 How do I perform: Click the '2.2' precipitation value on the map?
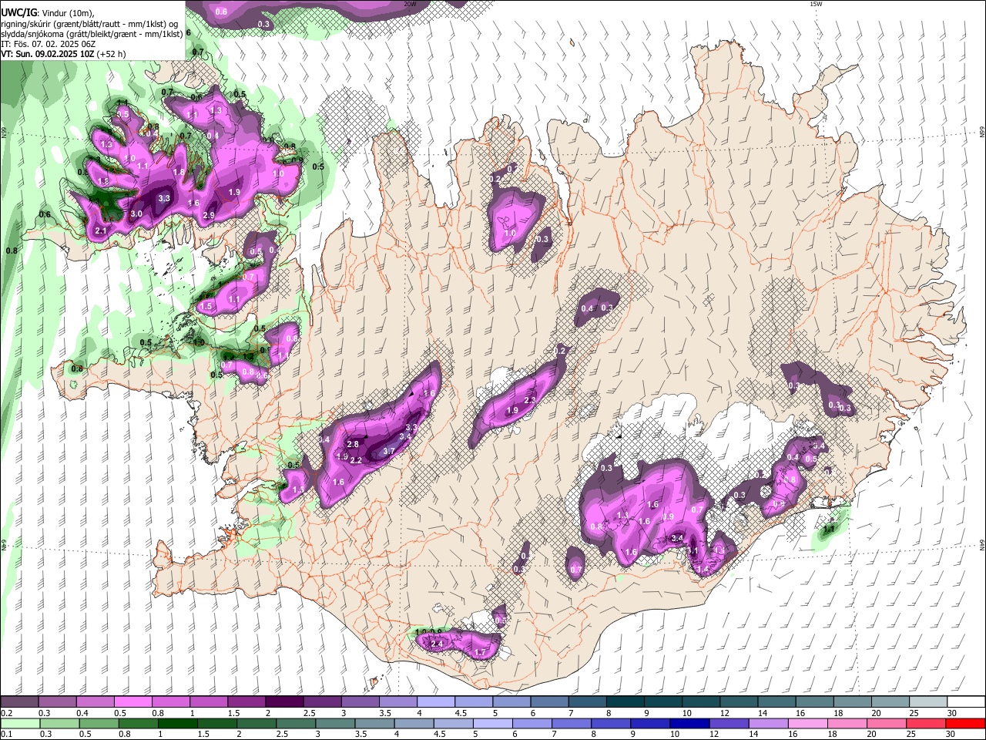(357, 461)
